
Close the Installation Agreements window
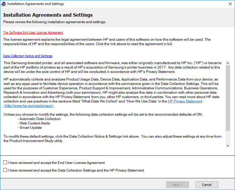(x=230, y=4)
